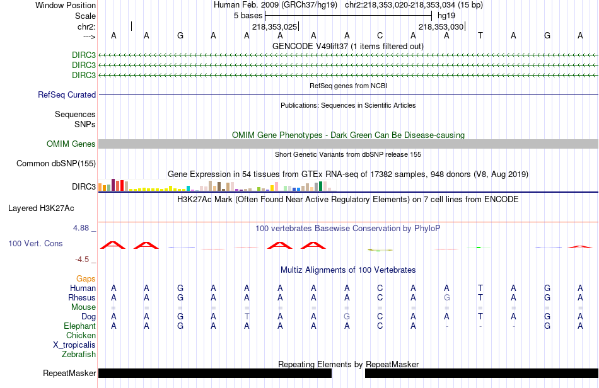Open Short Genetic Variants dbSNP 155 title

[x=348, y=154]
